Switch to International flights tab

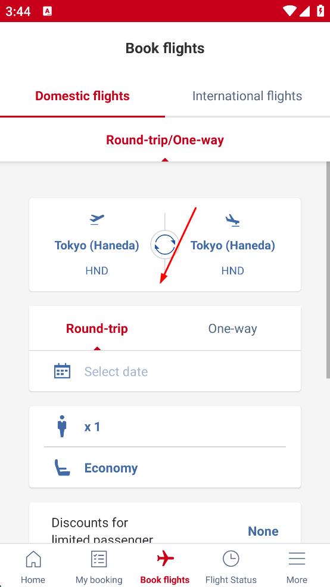click(247, 96)
